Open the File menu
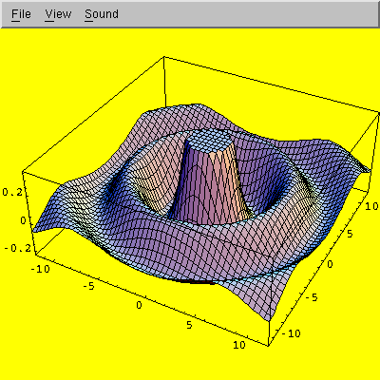 [21, 14]
